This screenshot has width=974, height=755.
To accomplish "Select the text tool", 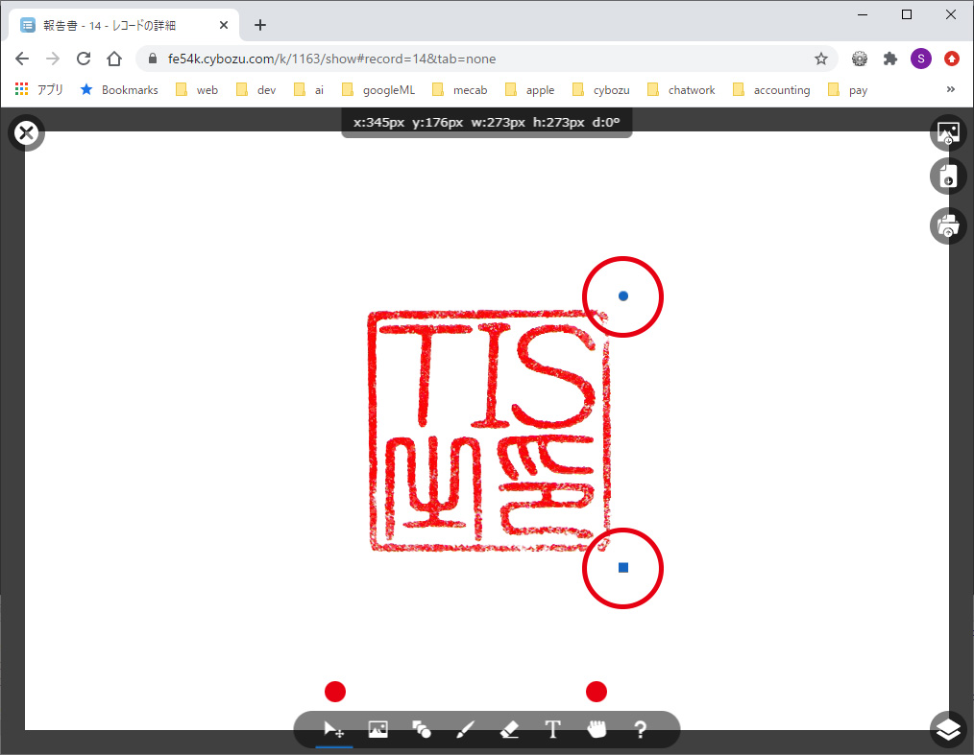I will [553, 730].
